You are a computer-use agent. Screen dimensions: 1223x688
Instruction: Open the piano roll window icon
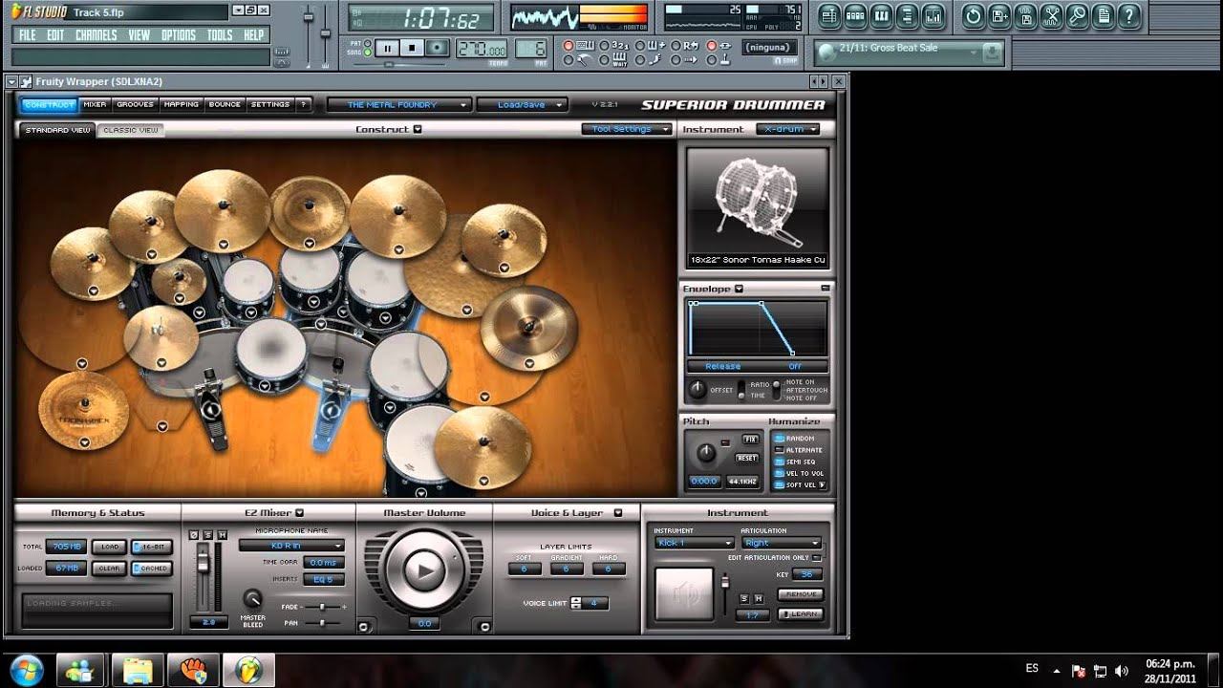(881, 15)
